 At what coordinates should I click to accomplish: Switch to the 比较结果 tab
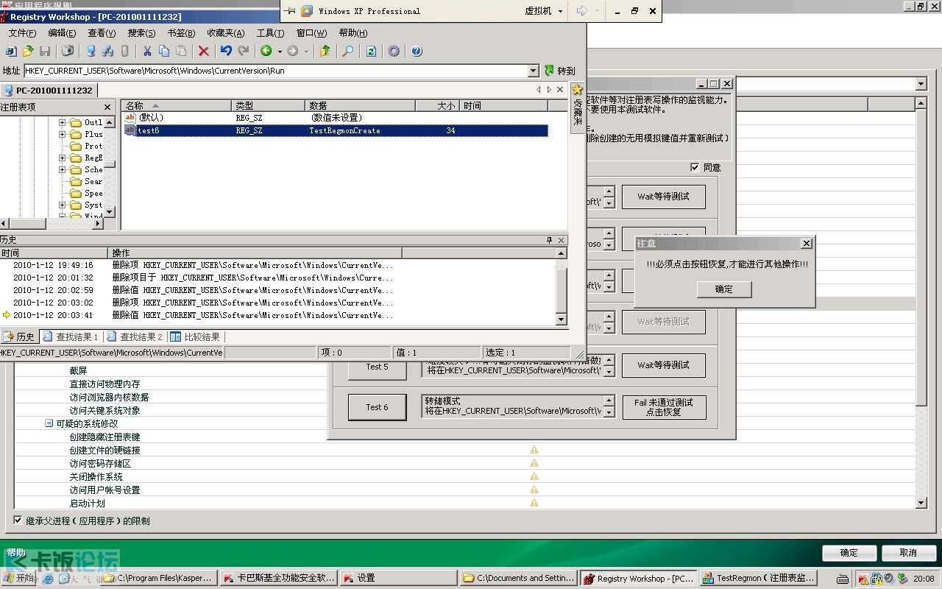point(196,336)
